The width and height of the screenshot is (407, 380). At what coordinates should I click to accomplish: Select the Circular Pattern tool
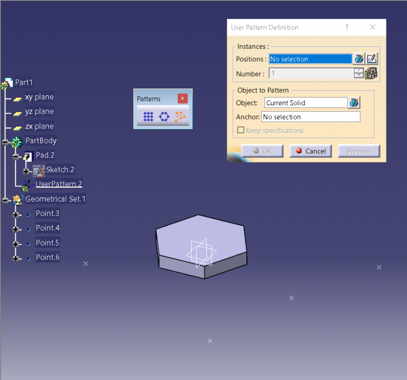coord(164,116)
